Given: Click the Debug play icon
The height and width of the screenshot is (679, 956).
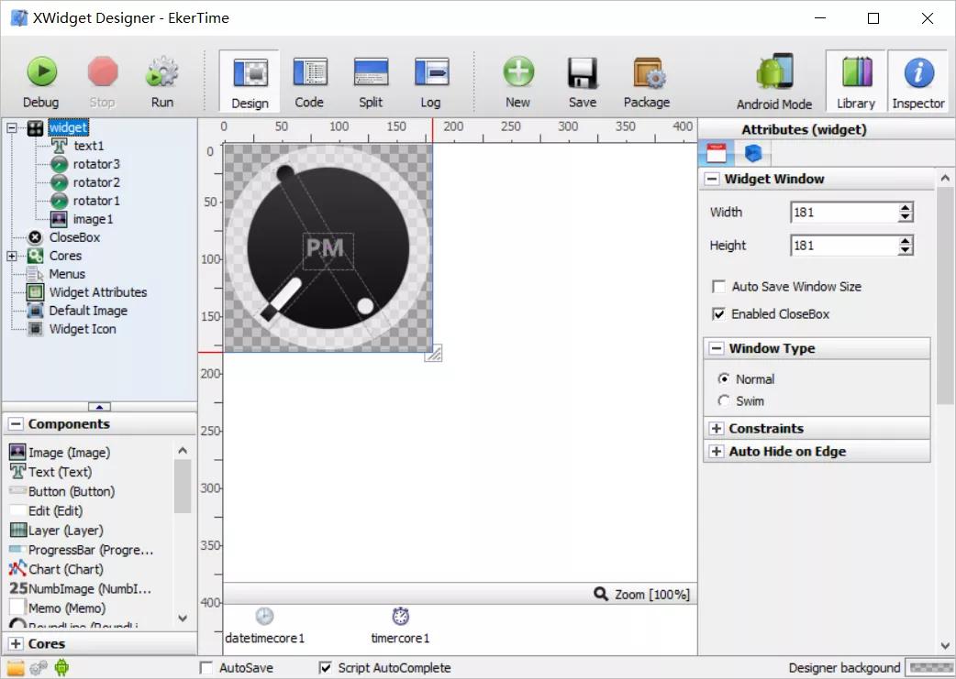Looking at the screenshot, I should tap(40, 73).
